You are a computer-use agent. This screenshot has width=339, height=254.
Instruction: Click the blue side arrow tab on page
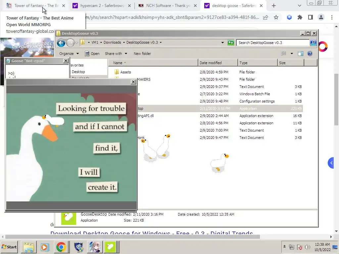331,163
